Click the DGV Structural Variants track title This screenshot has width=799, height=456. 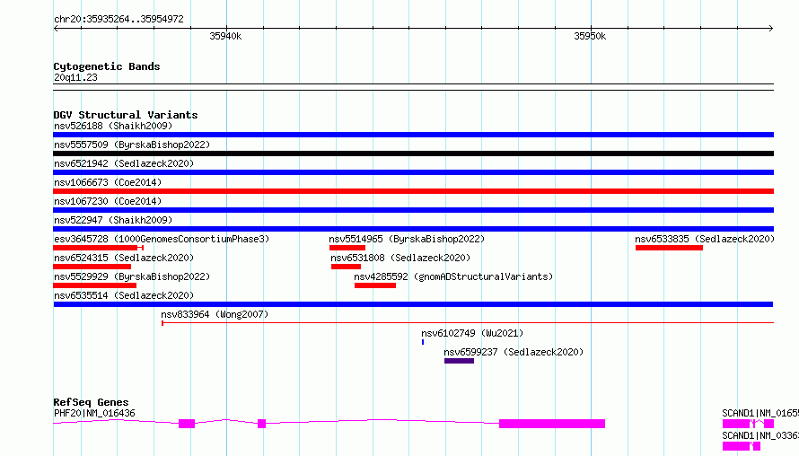coord(126,115)
